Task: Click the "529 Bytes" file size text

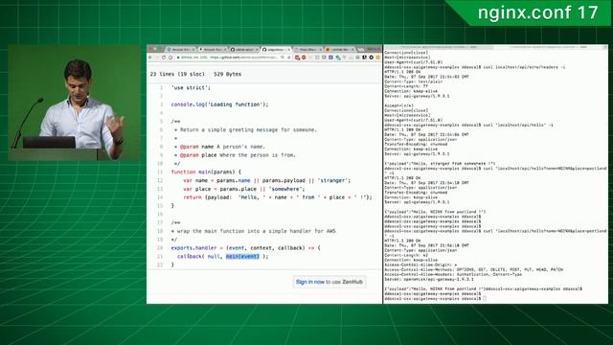Action: [x=228, y=74]
